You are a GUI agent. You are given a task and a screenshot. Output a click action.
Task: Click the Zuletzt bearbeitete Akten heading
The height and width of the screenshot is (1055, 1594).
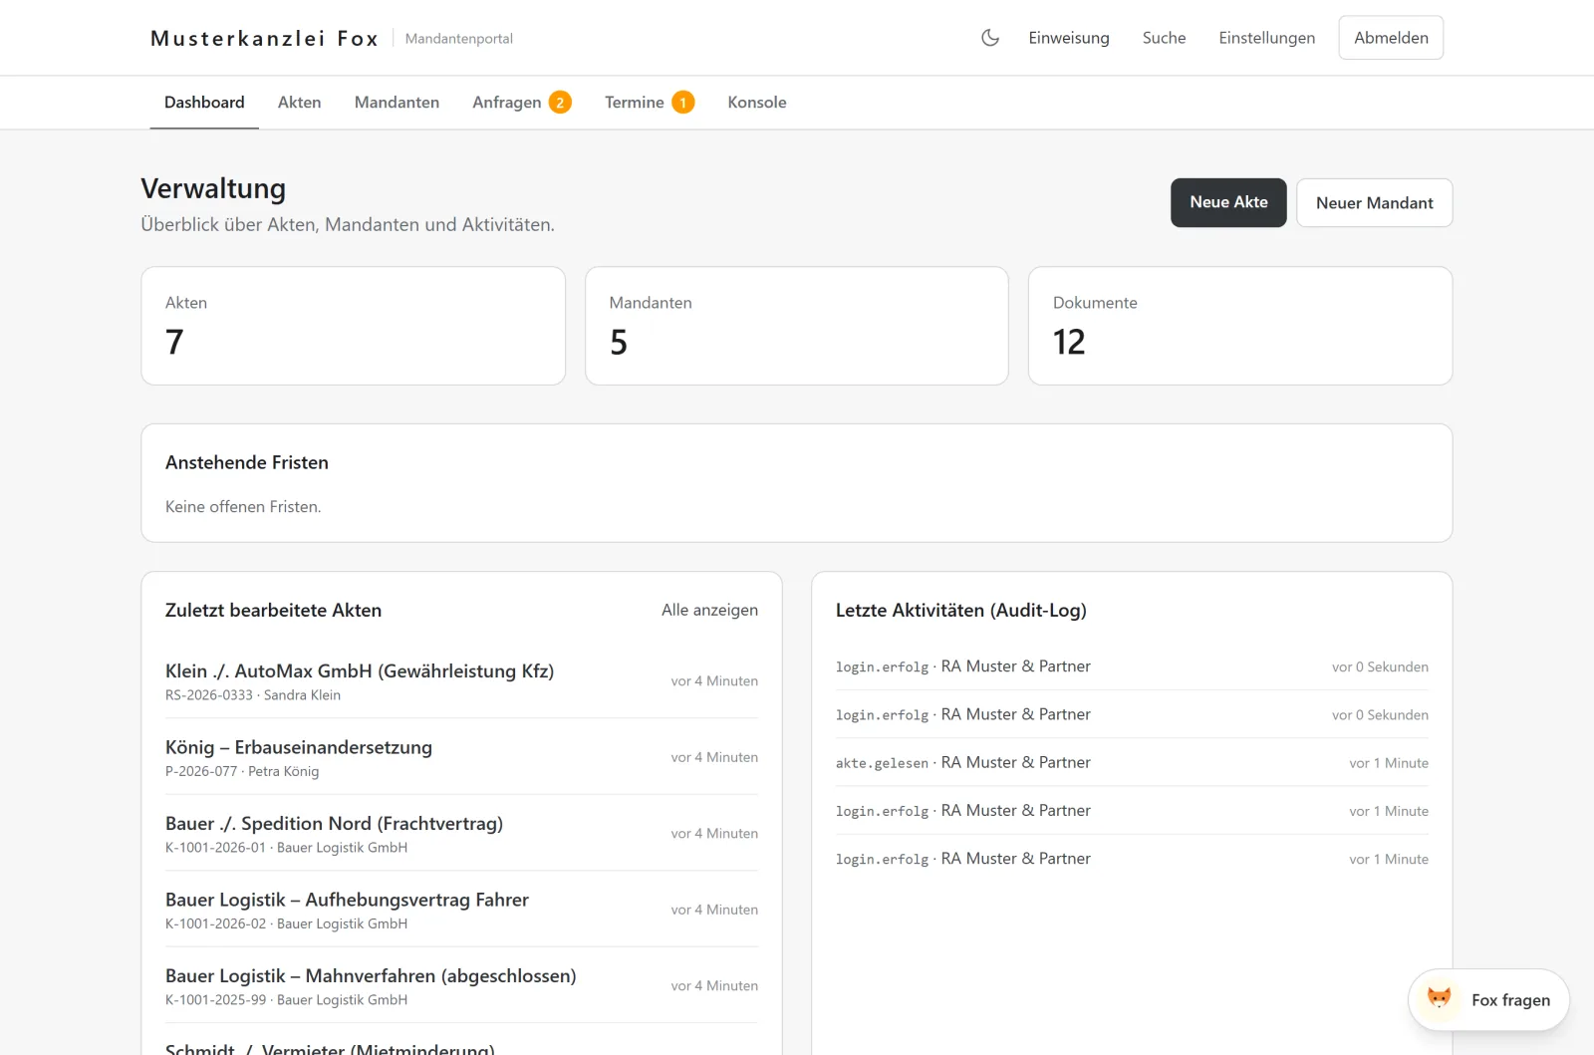[x=273, y=610]
